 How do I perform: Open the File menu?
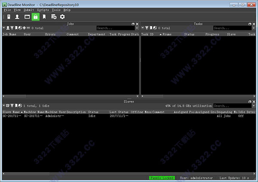[x=7, y=10]
